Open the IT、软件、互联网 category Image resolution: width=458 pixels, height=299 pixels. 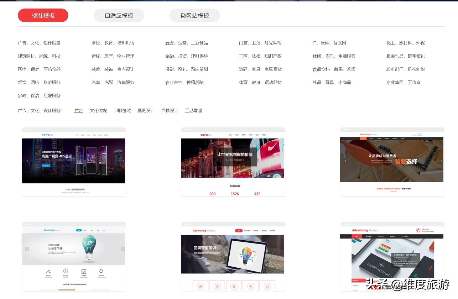pyautogui.click(x=329, y=43)
